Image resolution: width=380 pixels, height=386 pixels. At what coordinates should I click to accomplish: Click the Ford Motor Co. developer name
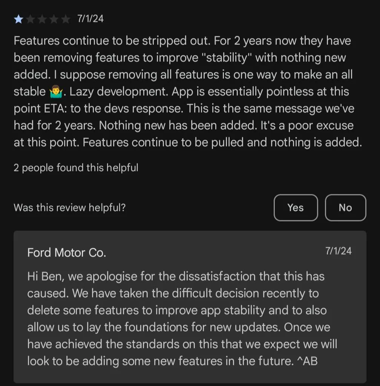pos(66,253)
